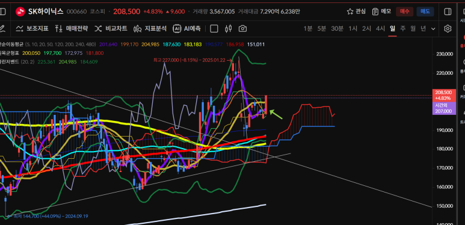The image size is (465, 225).
Task: Switch to the 30분 timeframe
Action: pyautogui.click(x=337, y=29)
